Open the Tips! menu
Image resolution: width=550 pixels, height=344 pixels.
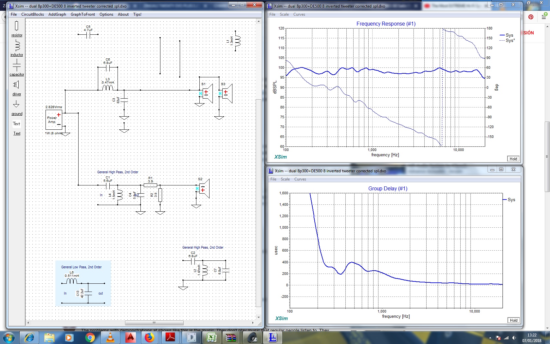[137, 14]
